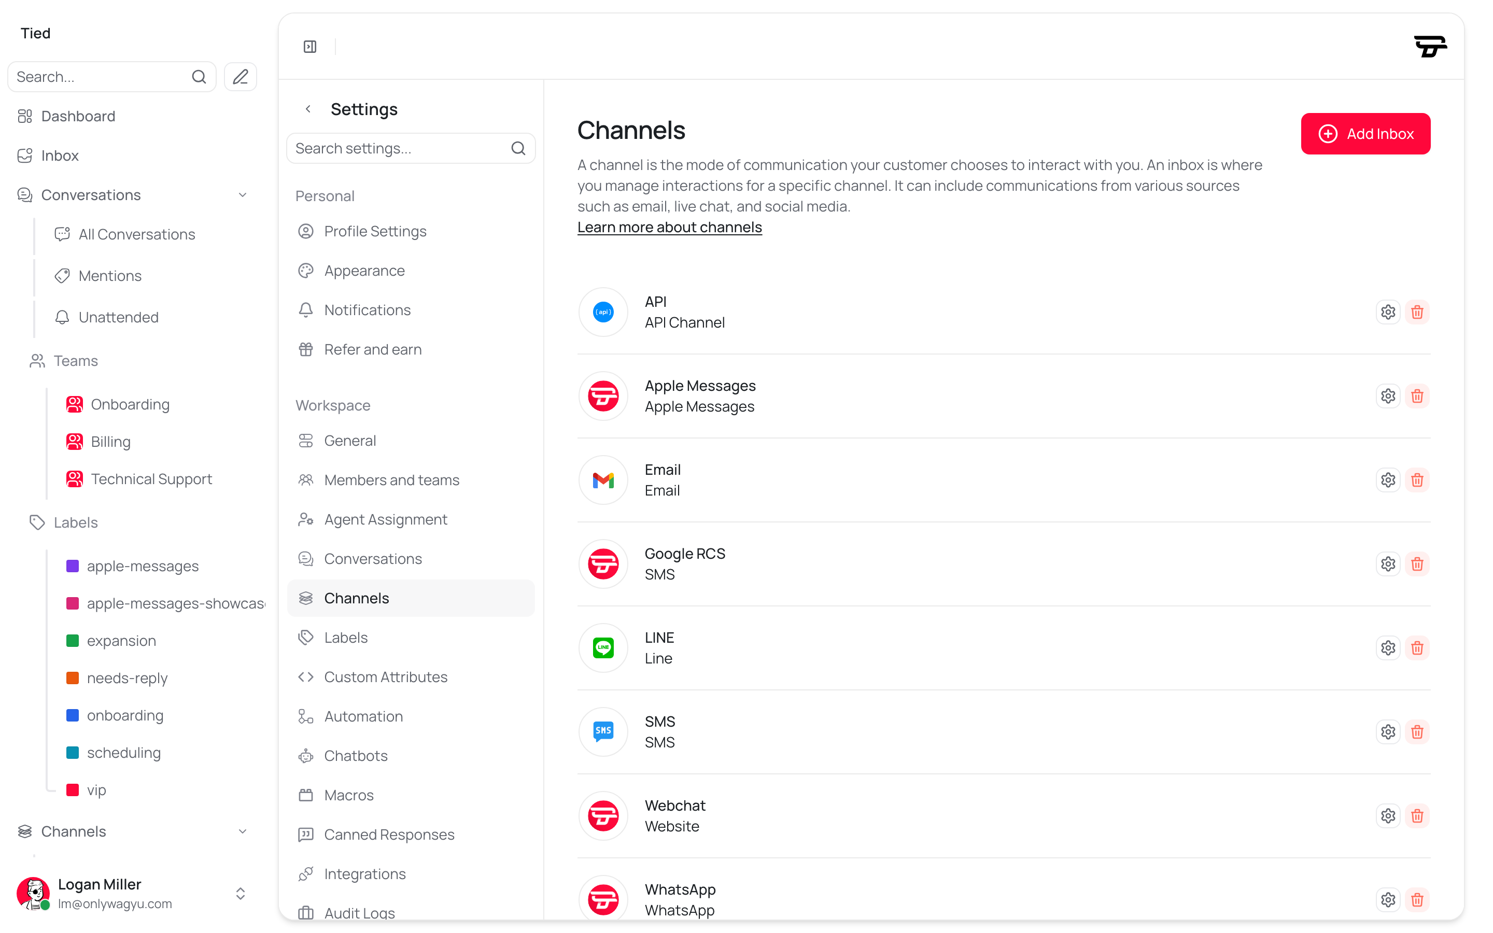Open Appearance settings
The width and height of the screenshot is (1493, 933).
coord(410,270)
